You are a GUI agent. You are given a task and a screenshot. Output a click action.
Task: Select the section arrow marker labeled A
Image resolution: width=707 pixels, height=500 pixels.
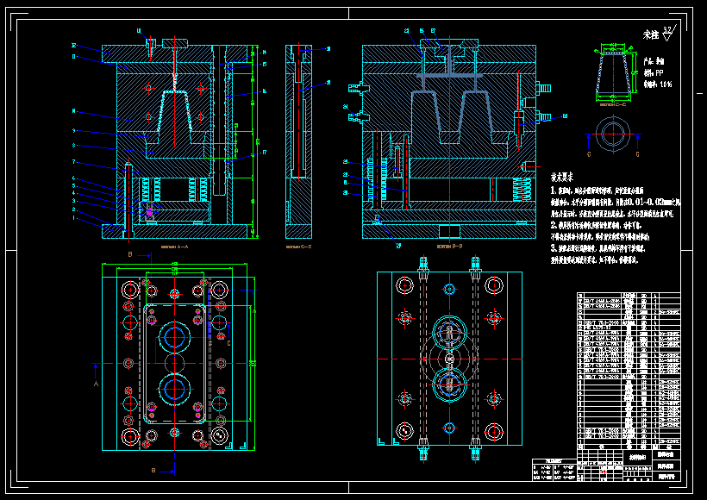point(95,382)
